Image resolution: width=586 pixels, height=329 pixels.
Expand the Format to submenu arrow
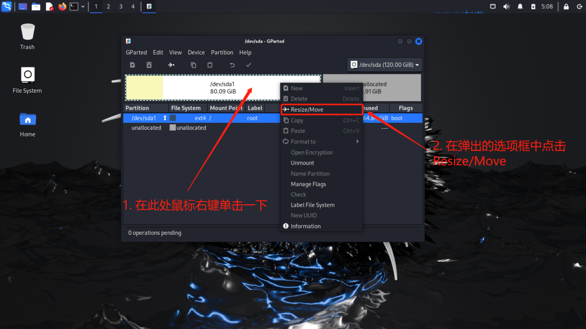358,142
